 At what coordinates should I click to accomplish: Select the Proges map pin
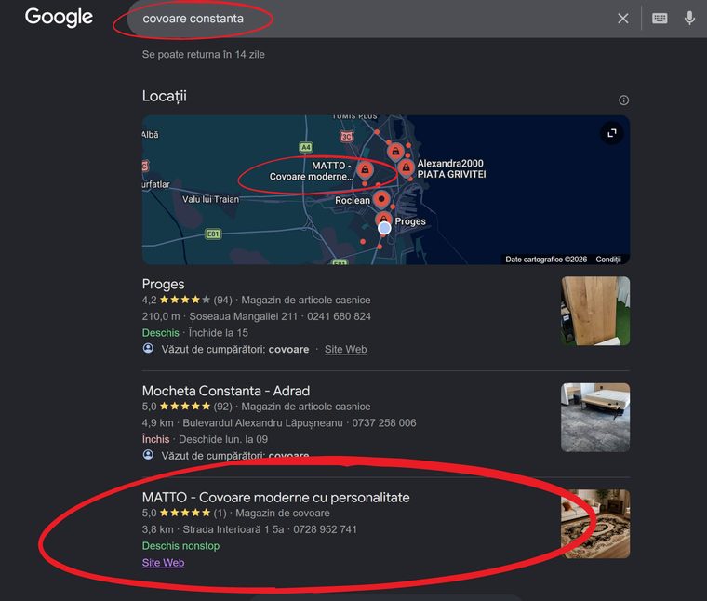383,219
